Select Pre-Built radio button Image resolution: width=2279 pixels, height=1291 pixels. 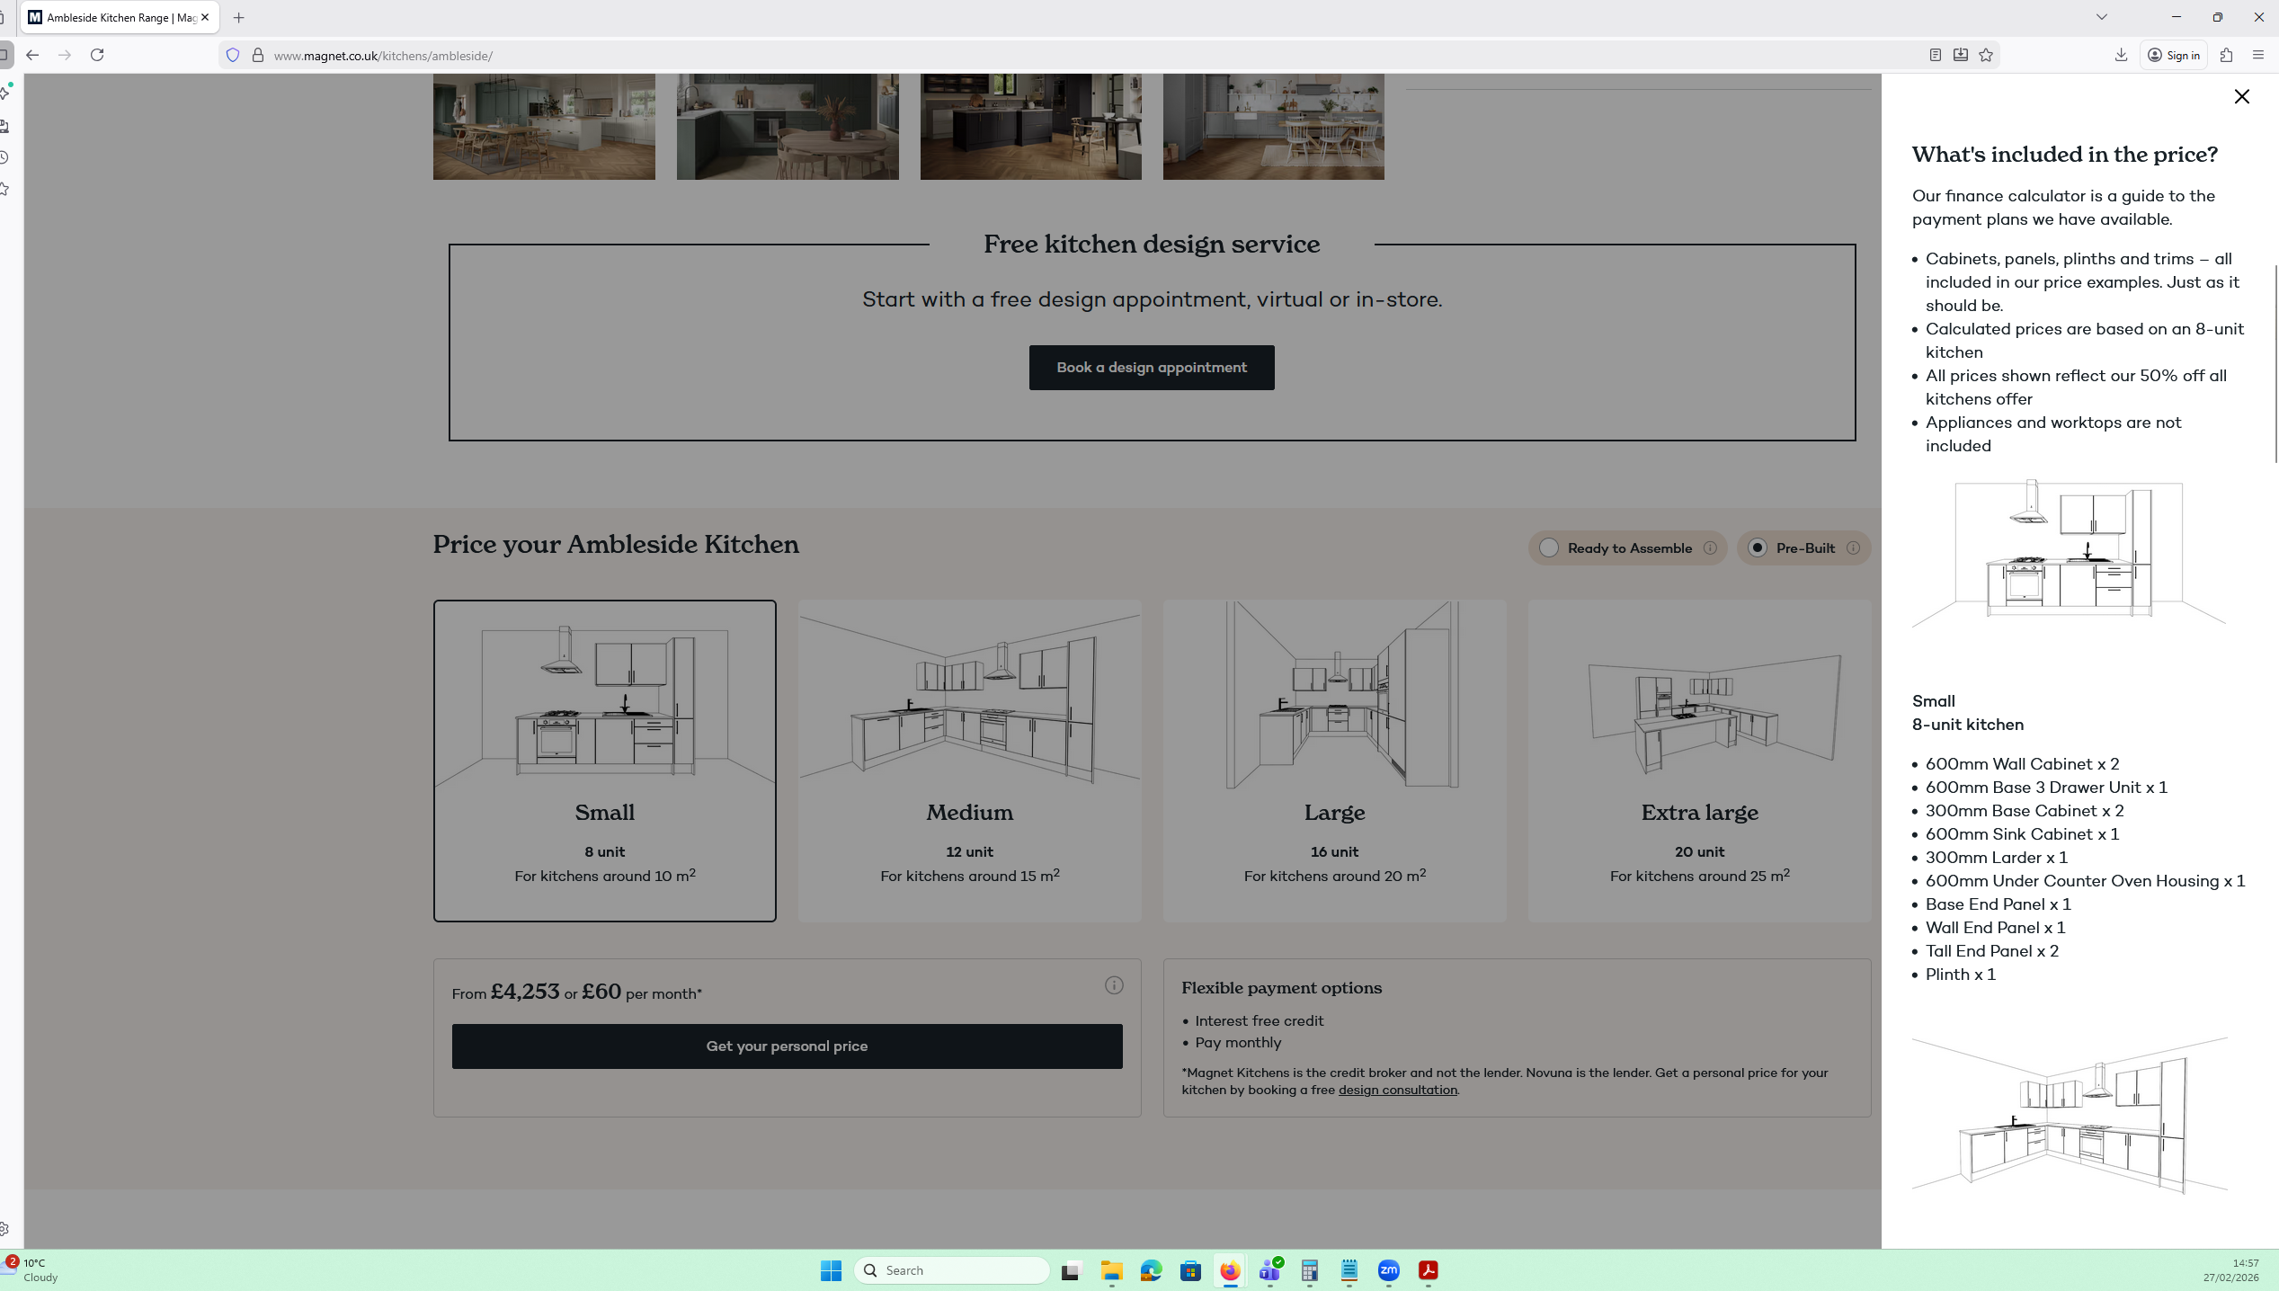click(x=1757, y=548)
